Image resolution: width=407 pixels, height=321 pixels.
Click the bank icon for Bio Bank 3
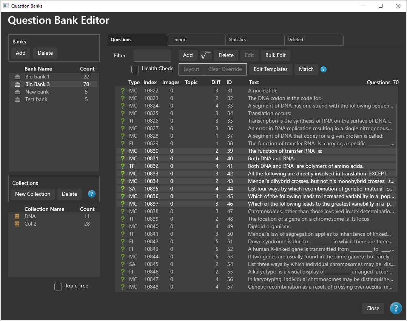(x=18, y=84)
